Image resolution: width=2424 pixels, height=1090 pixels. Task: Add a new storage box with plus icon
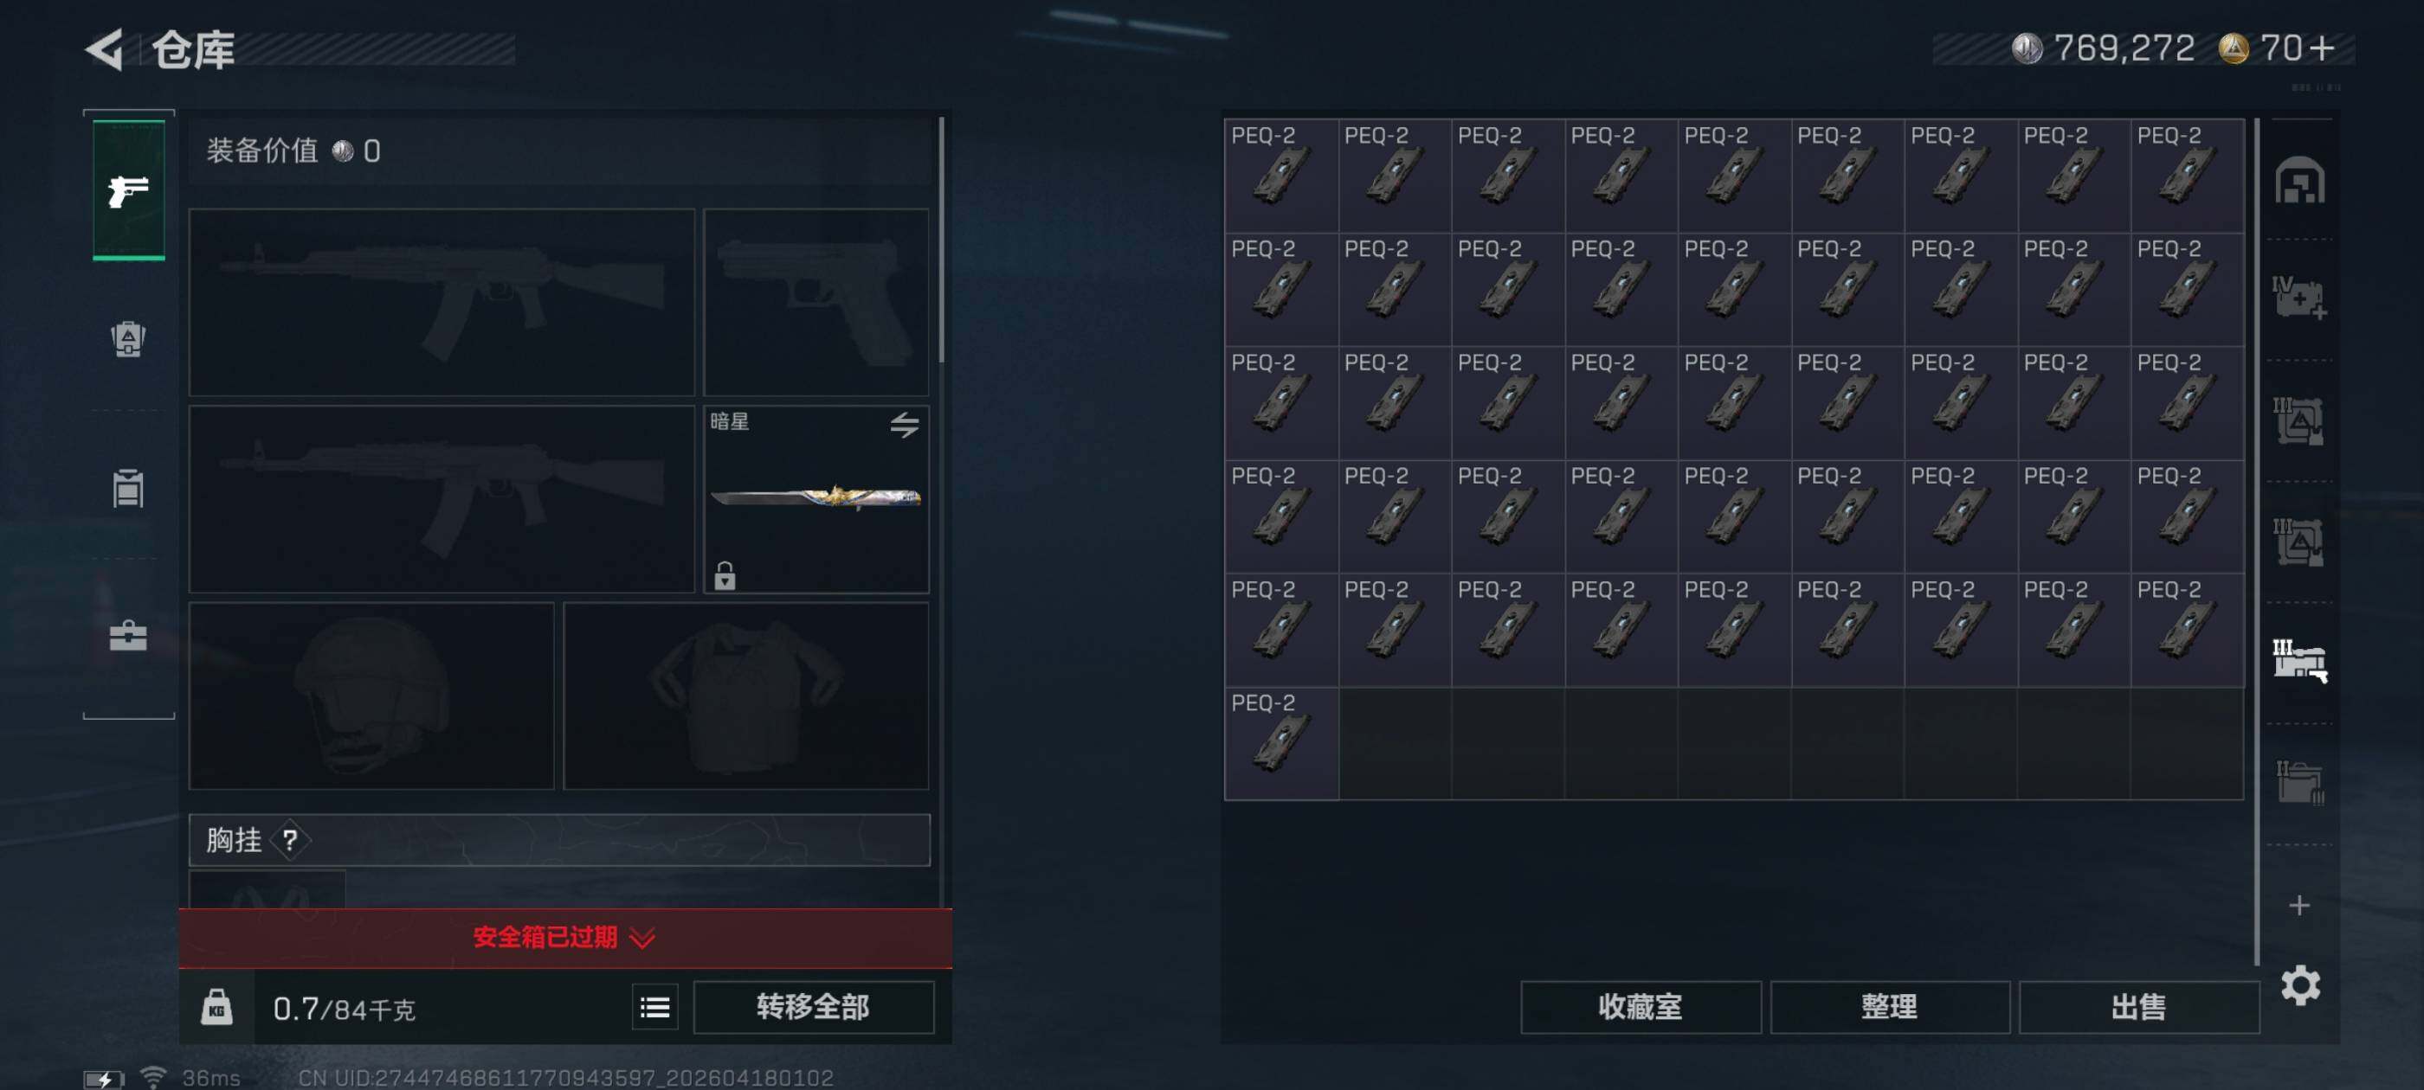[x=2298, y=905]
